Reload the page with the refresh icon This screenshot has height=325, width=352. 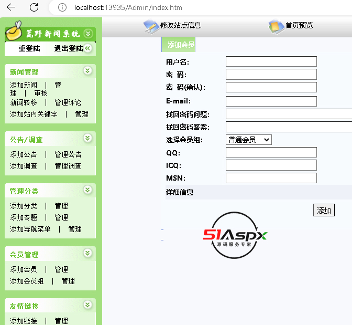34,7
